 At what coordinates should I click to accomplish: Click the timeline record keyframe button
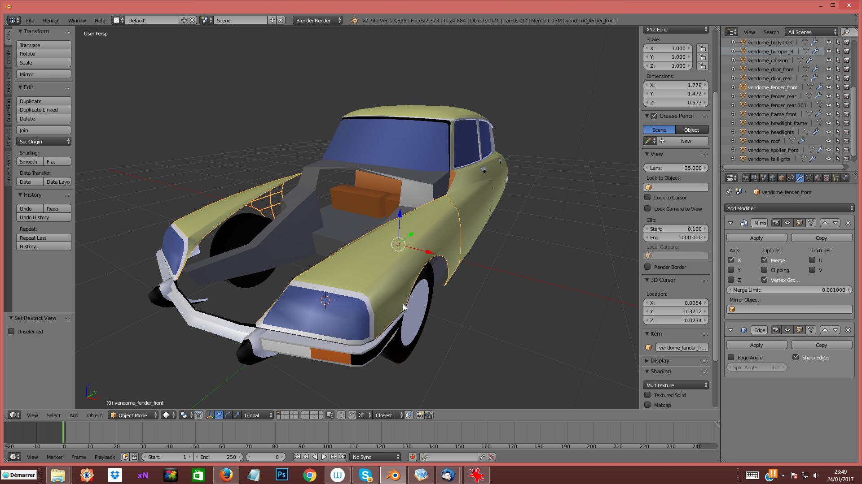[x=412, y=457]
